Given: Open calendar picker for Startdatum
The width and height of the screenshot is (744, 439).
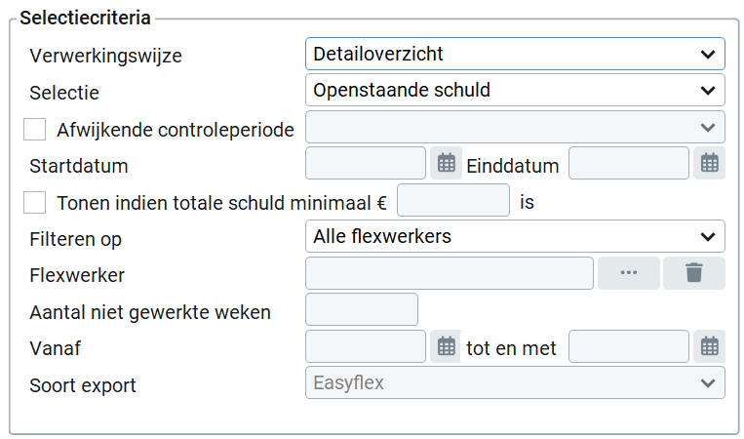Looking at the screenshot, I should pyautogui.click(x=446, y=164).
